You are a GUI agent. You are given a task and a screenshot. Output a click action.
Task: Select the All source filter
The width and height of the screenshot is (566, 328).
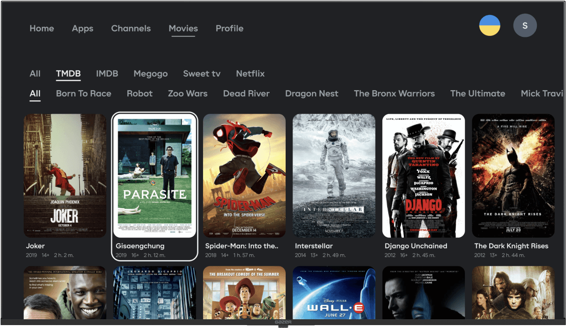click(35, 74)
